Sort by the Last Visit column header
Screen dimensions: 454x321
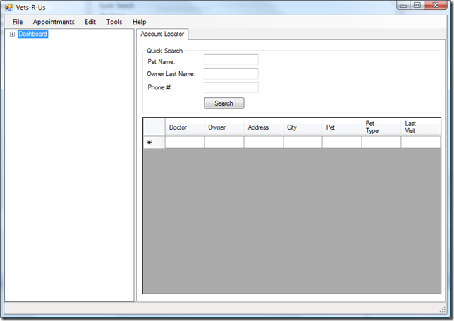[421, 127]
